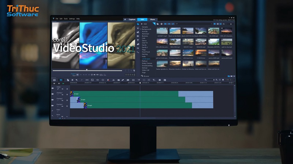The height and width of the screenshot is (164, 293).
Task: Click the Browse button below the folder list
Action: (146, 76)
